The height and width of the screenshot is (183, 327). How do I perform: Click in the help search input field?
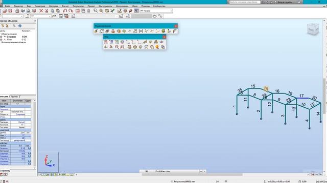coord(245,2)
